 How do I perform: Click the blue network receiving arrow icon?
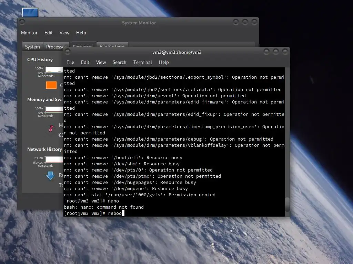pyautogui.click(x=50, y=176)
